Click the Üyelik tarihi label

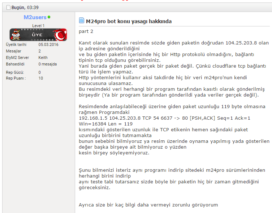pyautogui.click(x=16, y=44)
